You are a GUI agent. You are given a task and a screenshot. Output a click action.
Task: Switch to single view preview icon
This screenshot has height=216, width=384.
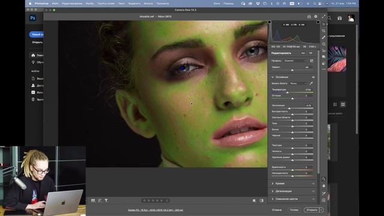click(254, 200)
